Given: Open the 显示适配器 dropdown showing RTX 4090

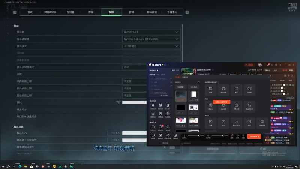Looking at the screenshot, I should tap(151, 39).
